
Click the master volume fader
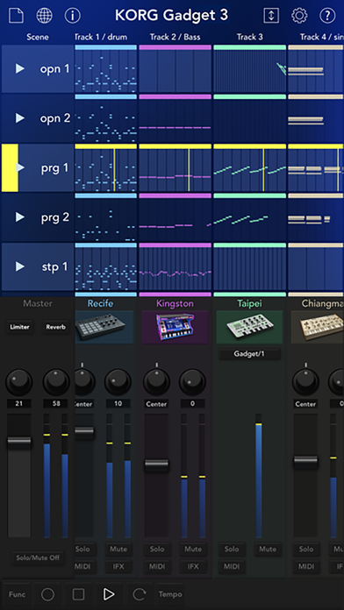(x=19, y=441)
